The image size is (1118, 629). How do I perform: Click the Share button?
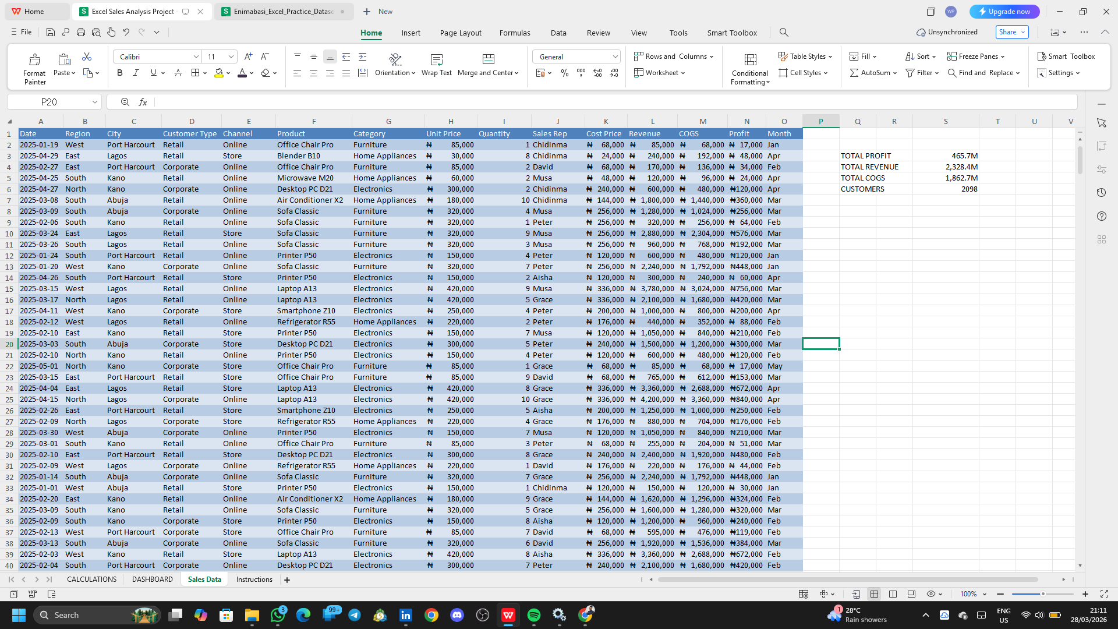click(x=1012, y=32)
